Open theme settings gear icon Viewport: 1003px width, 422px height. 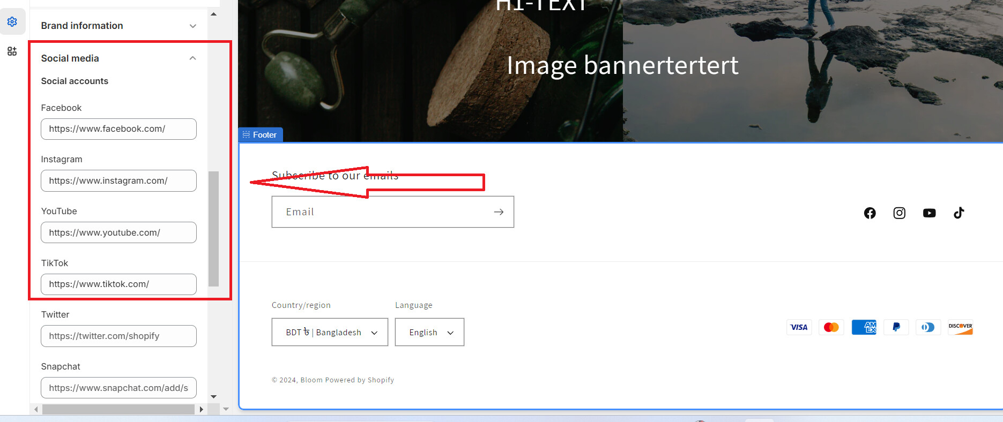[x=12, y=21]
